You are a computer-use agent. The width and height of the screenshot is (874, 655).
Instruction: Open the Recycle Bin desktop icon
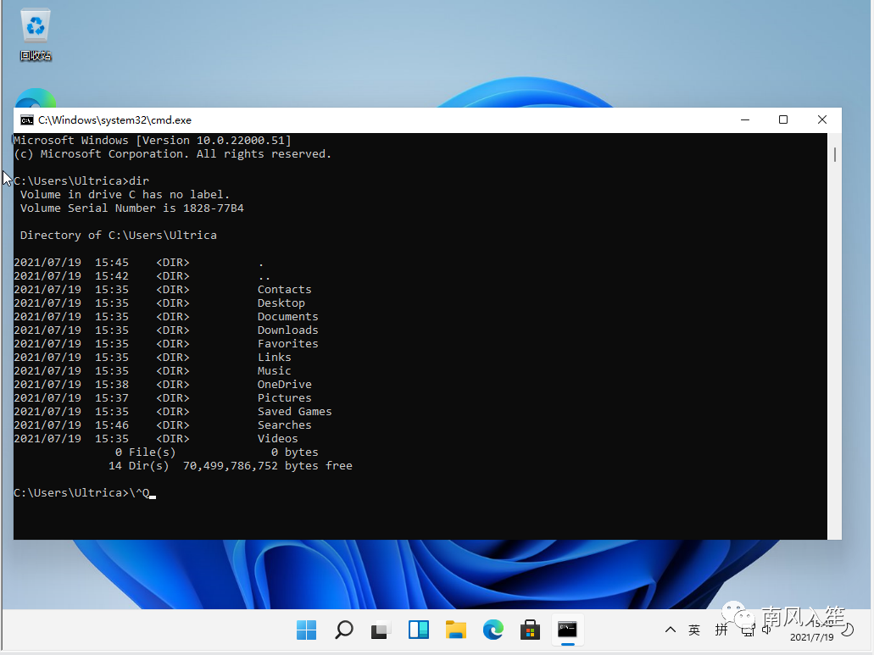(36, 35)
